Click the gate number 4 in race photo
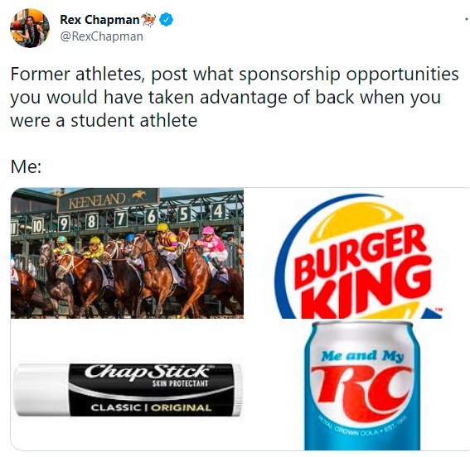Image resolution: width=470 pixels, height=457 pixels. [218, 211]
